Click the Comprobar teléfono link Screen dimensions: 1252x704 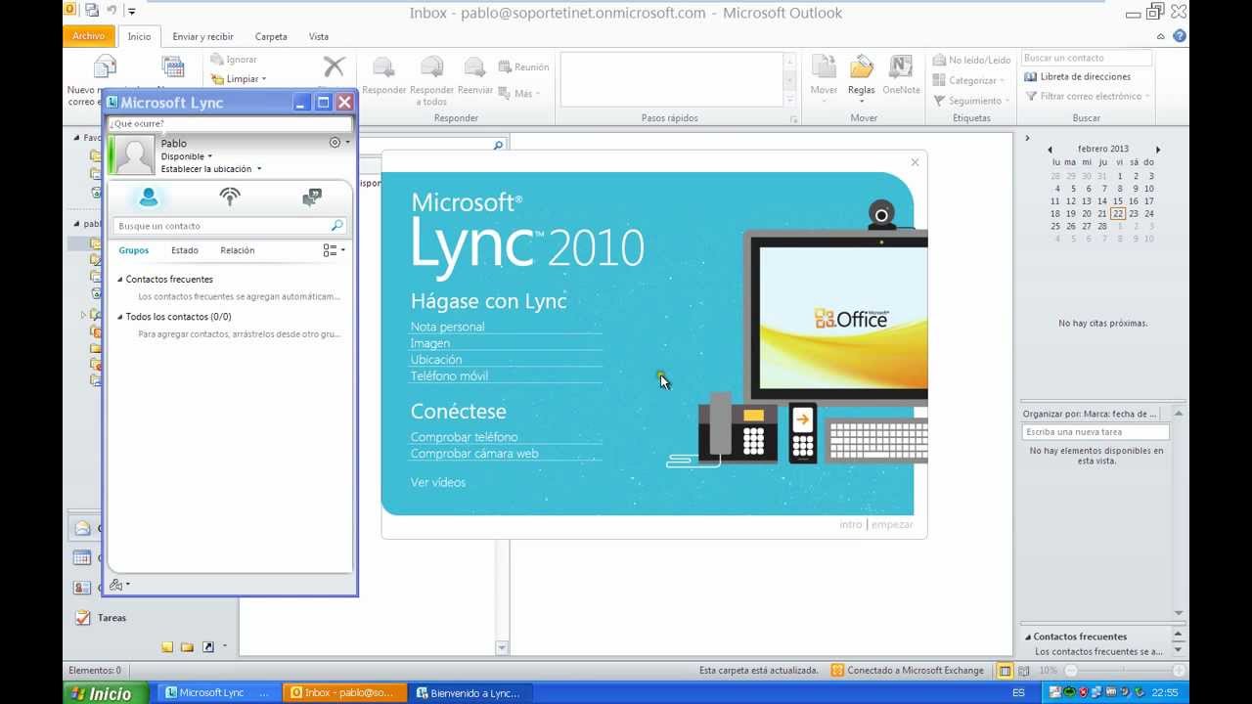pos(465,437)
